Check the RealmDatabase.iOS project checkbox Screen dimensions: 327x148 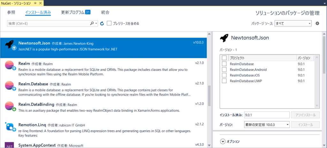[x=224, y=75]
